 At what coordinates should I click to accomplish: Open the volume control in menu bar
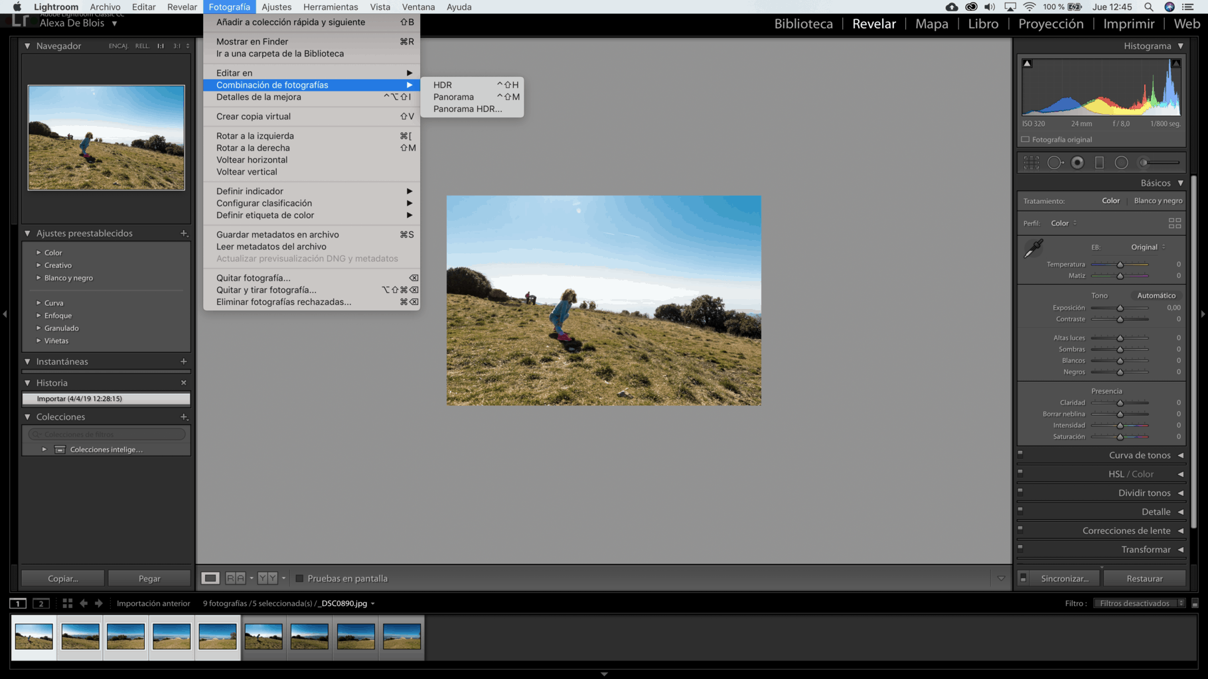coord(990,7)
